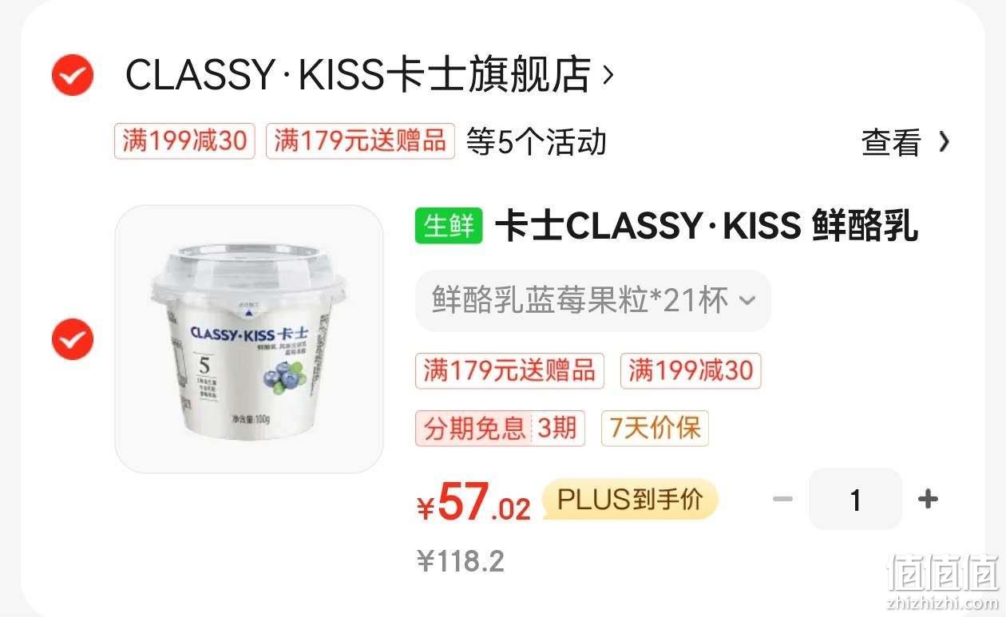Image resolution: width=1006 pixels, height=617 pixels.
Task: Uncheck the yogurt product selection checkbox
Action: point(73,338)
